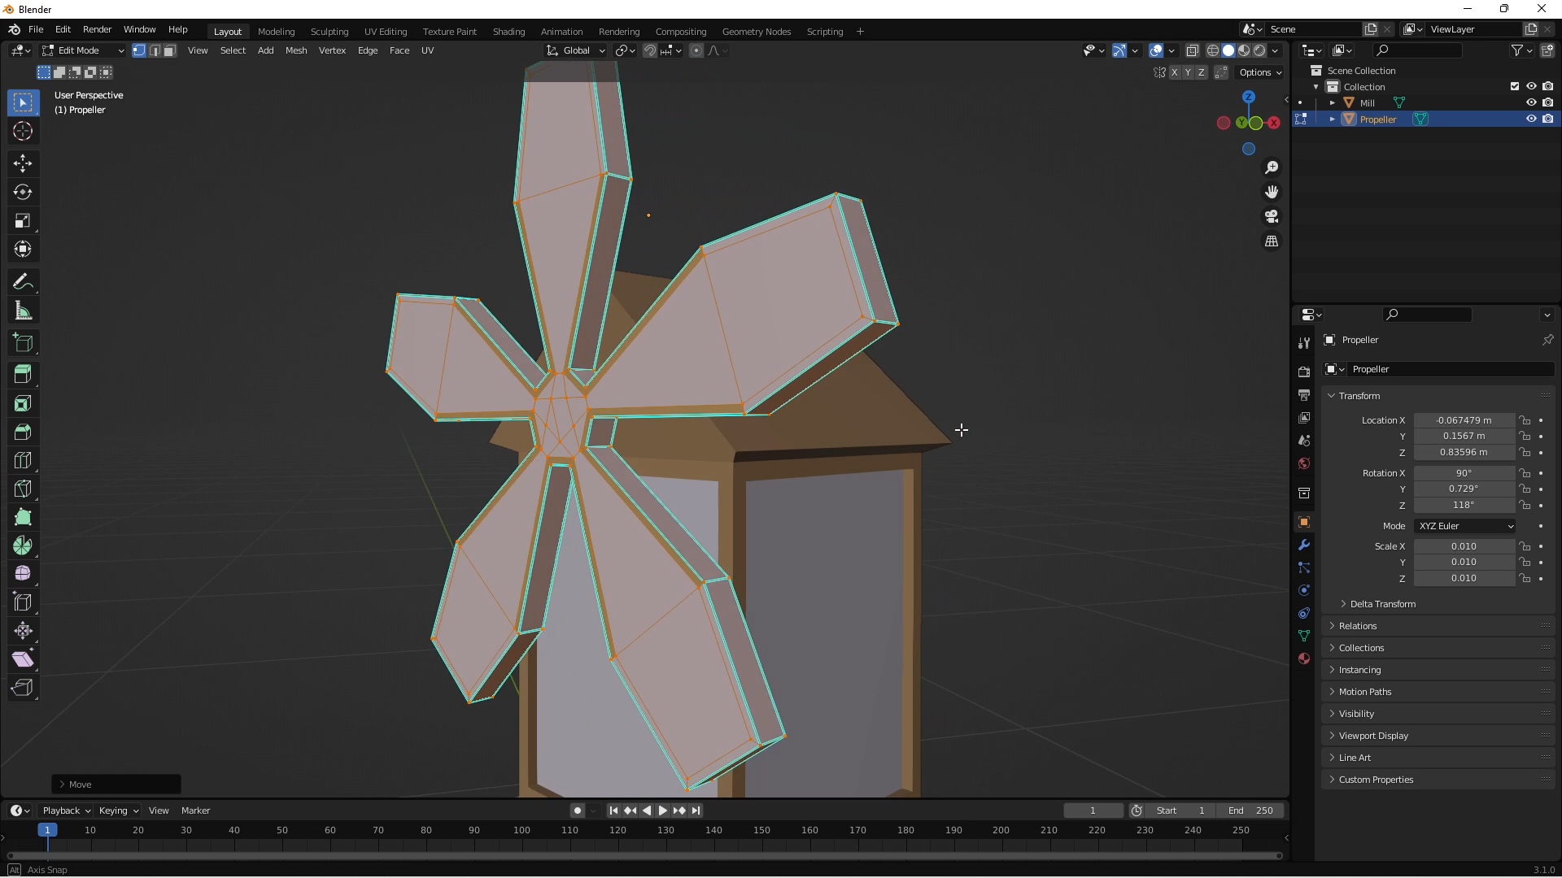Open the XYZ Euler rotation mode dropdown
The width and height of the screenshot is (1562, 878).
[1465, 526]
